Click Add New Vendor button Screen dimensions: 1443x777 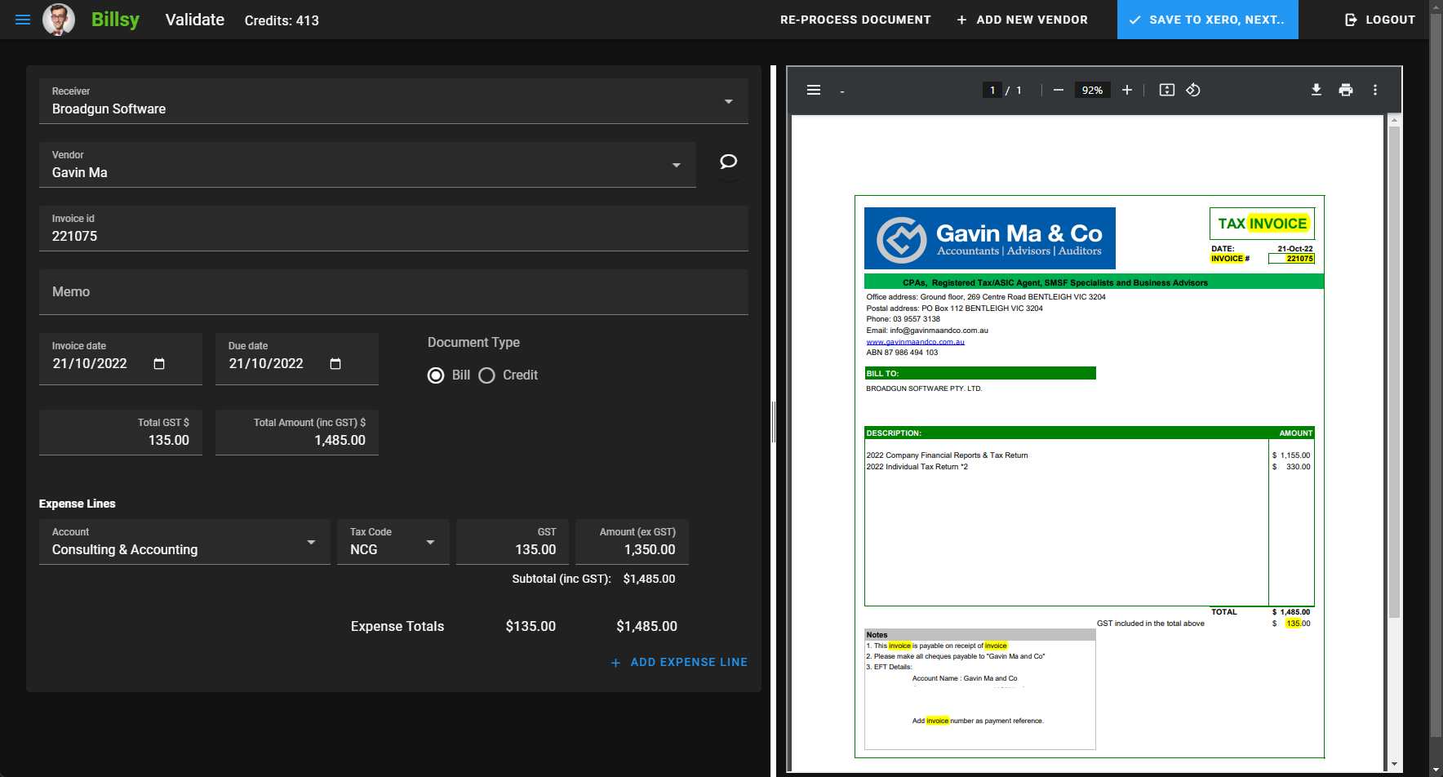pyautogui.click(x=1023, y=20)
